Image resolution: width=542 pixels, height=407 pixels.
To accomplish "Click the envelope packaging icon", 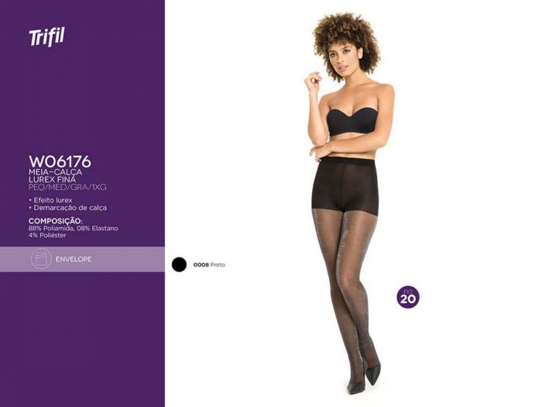I will tap(41, 259).
